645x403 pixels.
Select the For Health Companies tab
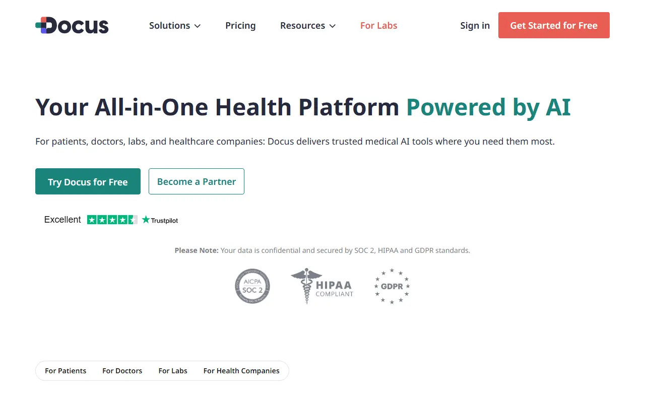[x=241, y=371]
